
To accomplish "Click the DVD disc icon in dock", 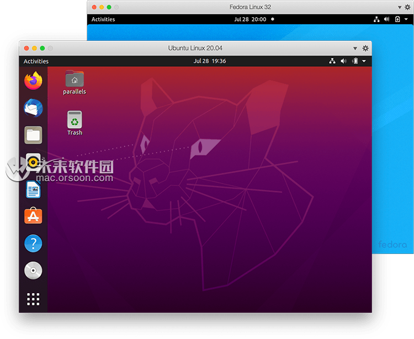I will pyautogui.click(x=33, y=271).
